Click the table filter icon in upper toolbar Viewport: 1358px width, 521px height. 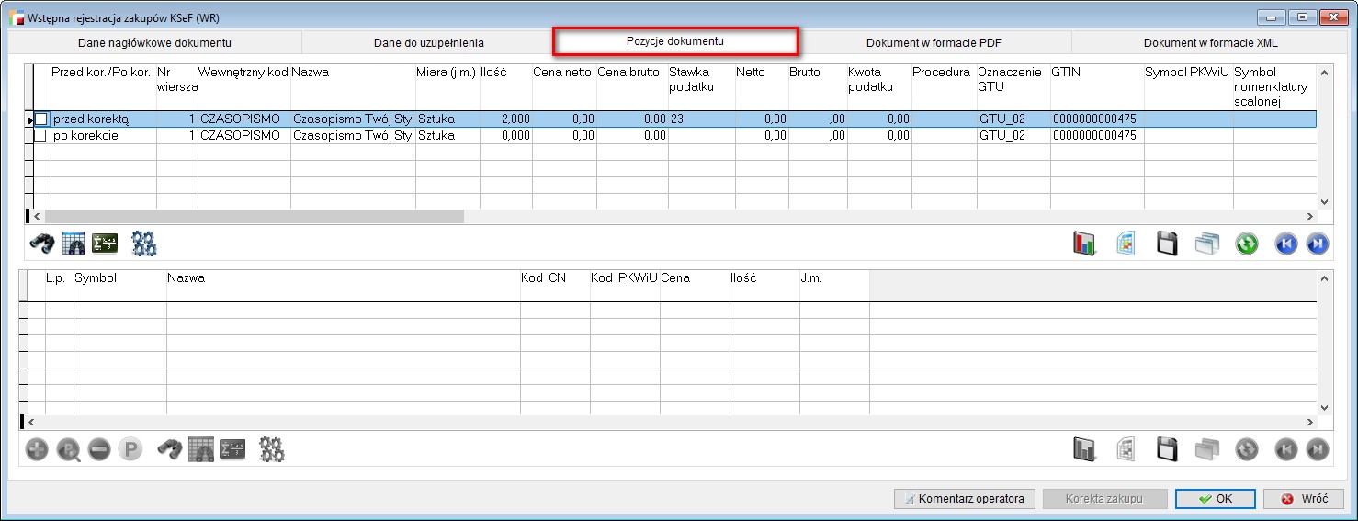tap(74, 244)
